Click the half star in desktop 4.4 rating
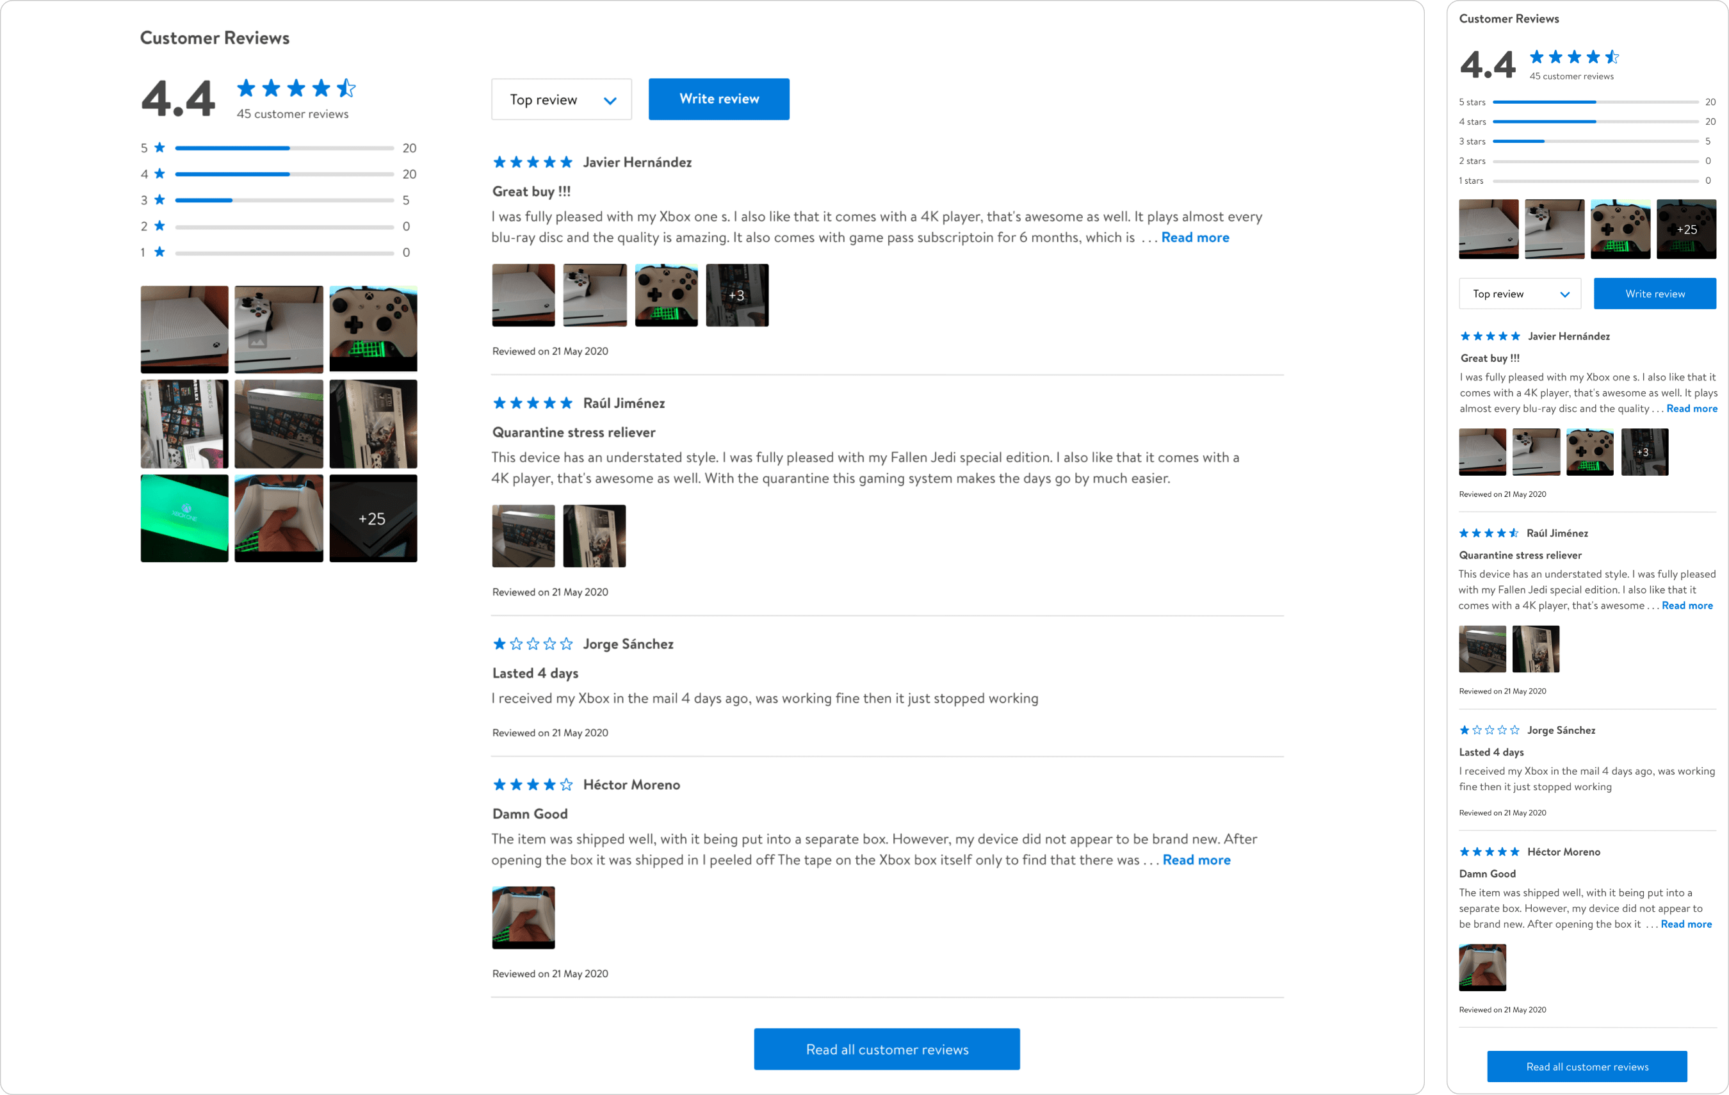Image resolution: width=1729 pixels, height=1095 pixels. click(346, 88)
